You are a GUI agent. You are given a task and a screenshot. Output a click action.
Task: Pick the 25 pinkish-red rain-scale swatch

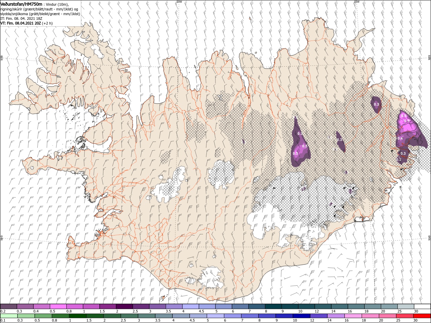[x=404, y=316]
